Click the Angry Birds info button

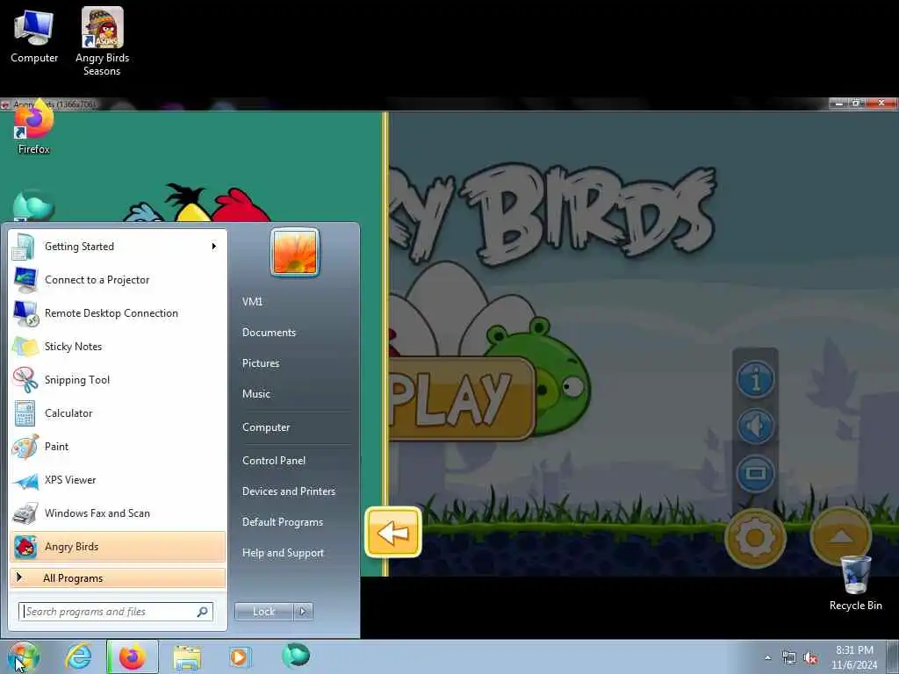pyautogui.click(x=756, y=379)
